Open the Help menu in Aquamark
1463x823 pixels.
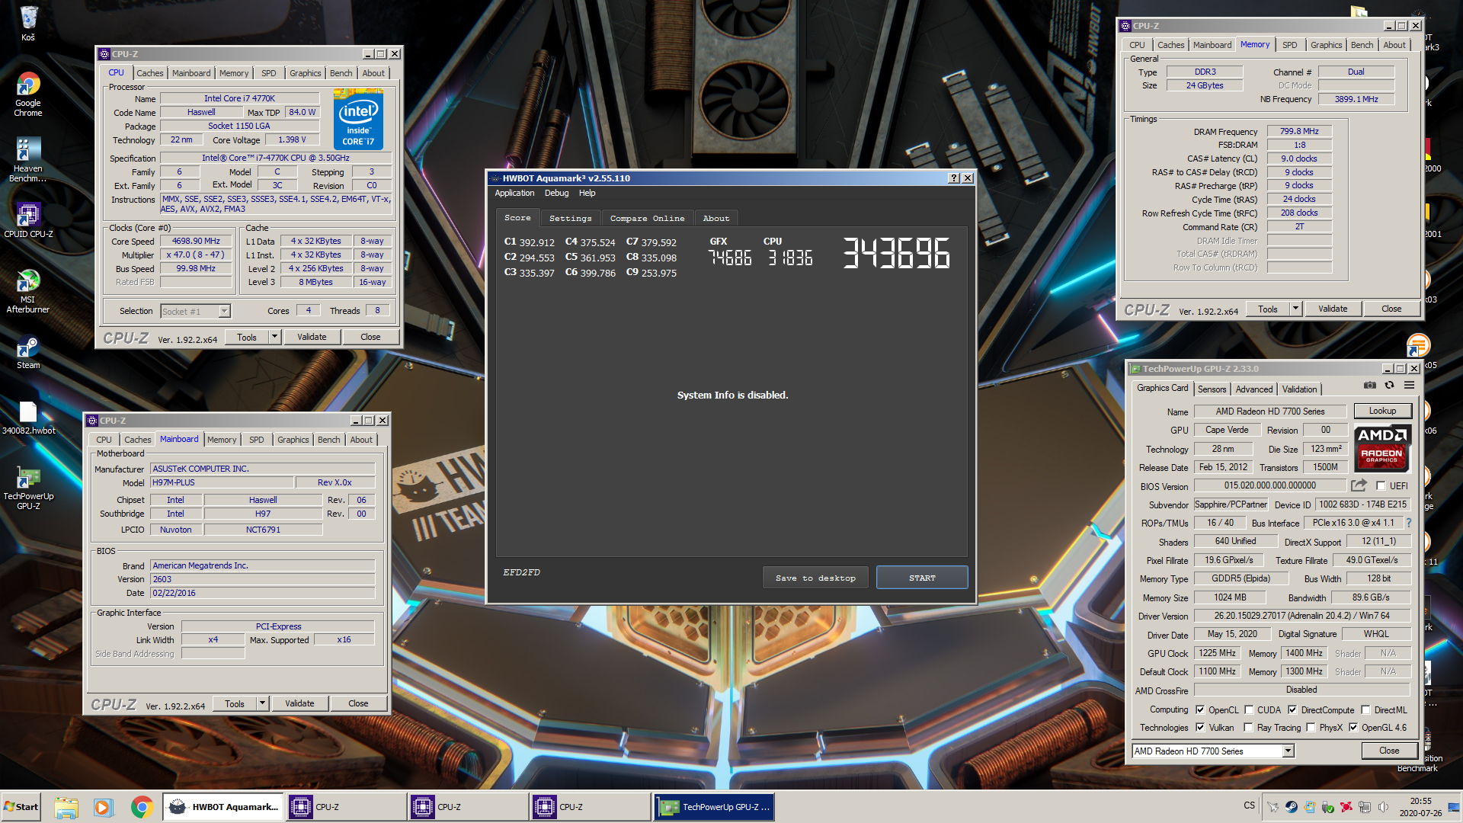587,194
